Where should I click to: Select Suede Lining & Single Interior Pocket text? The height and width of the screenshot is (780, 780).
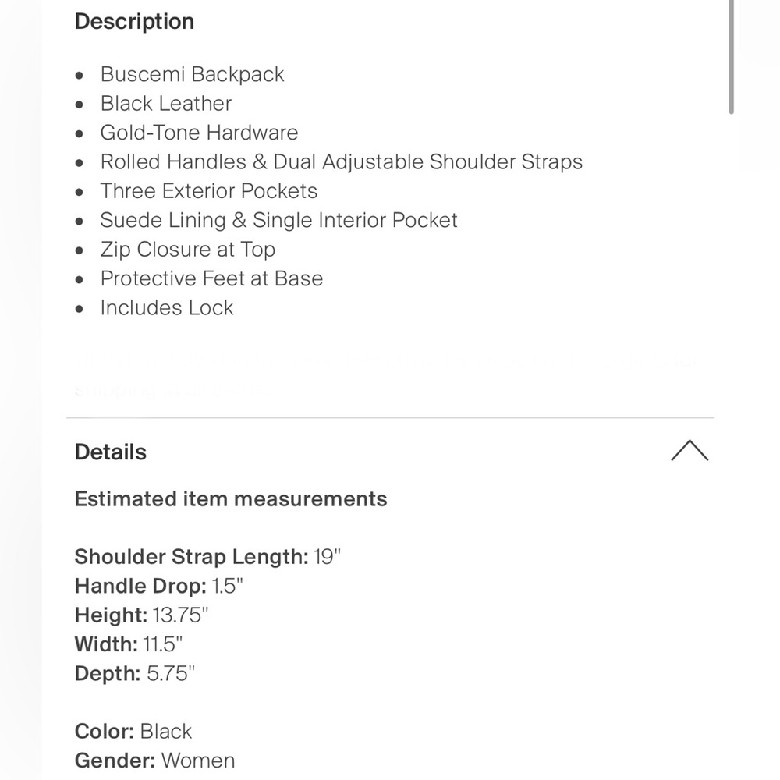pyautogui.click(x=278, y=221)
